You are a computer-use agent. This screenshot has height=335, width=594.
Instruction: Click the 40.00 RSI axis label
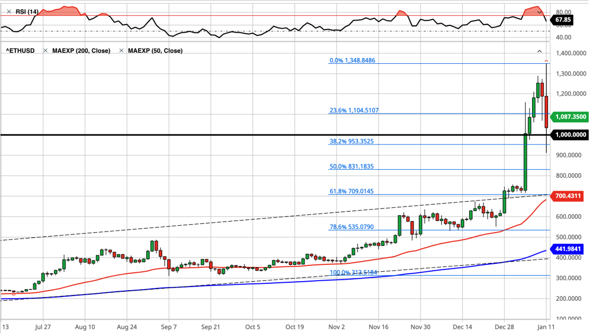pyautogui.click(x=564, y=37)
